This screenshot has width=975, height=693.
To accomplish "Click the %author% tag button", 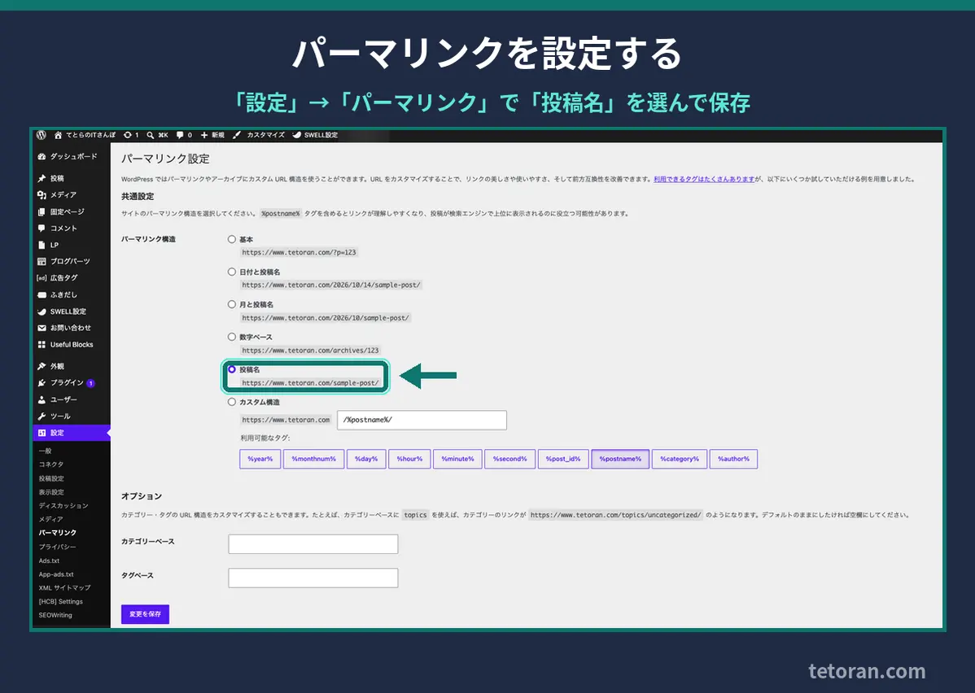I will (x=734, y=459).
